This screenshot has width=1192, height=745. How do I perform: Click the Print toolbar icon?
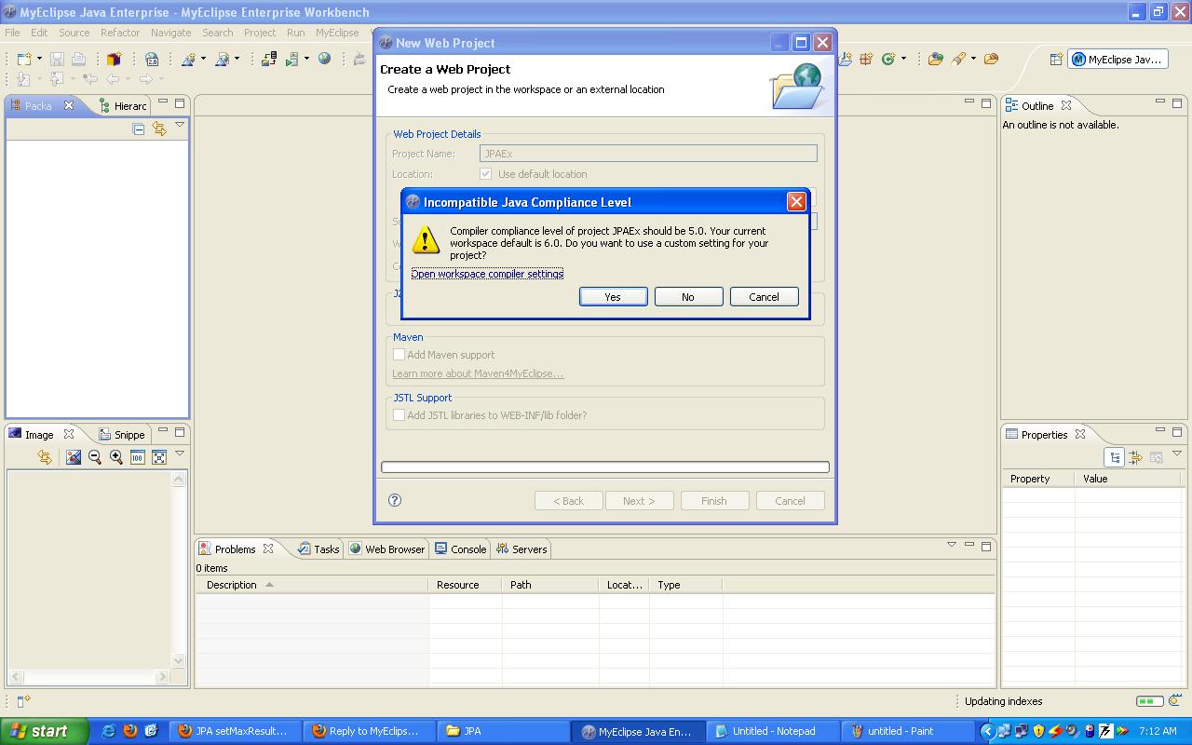(x=78, y=59)
